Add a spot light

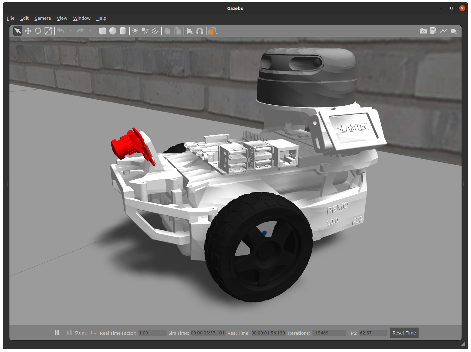tap(145, 31)
